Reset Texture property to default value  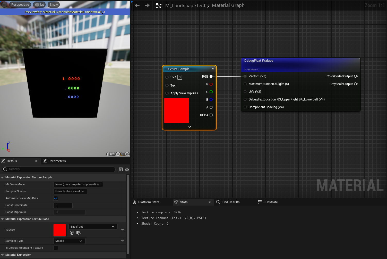pyautogui.click(x=123, y=230)
